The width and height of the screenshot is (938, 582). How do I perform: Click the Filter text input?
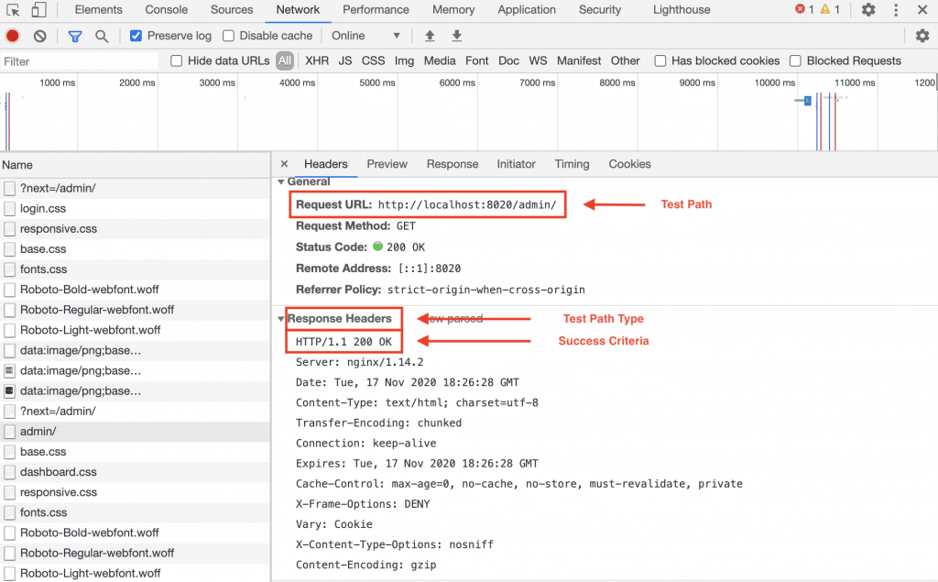click(80, 61)
